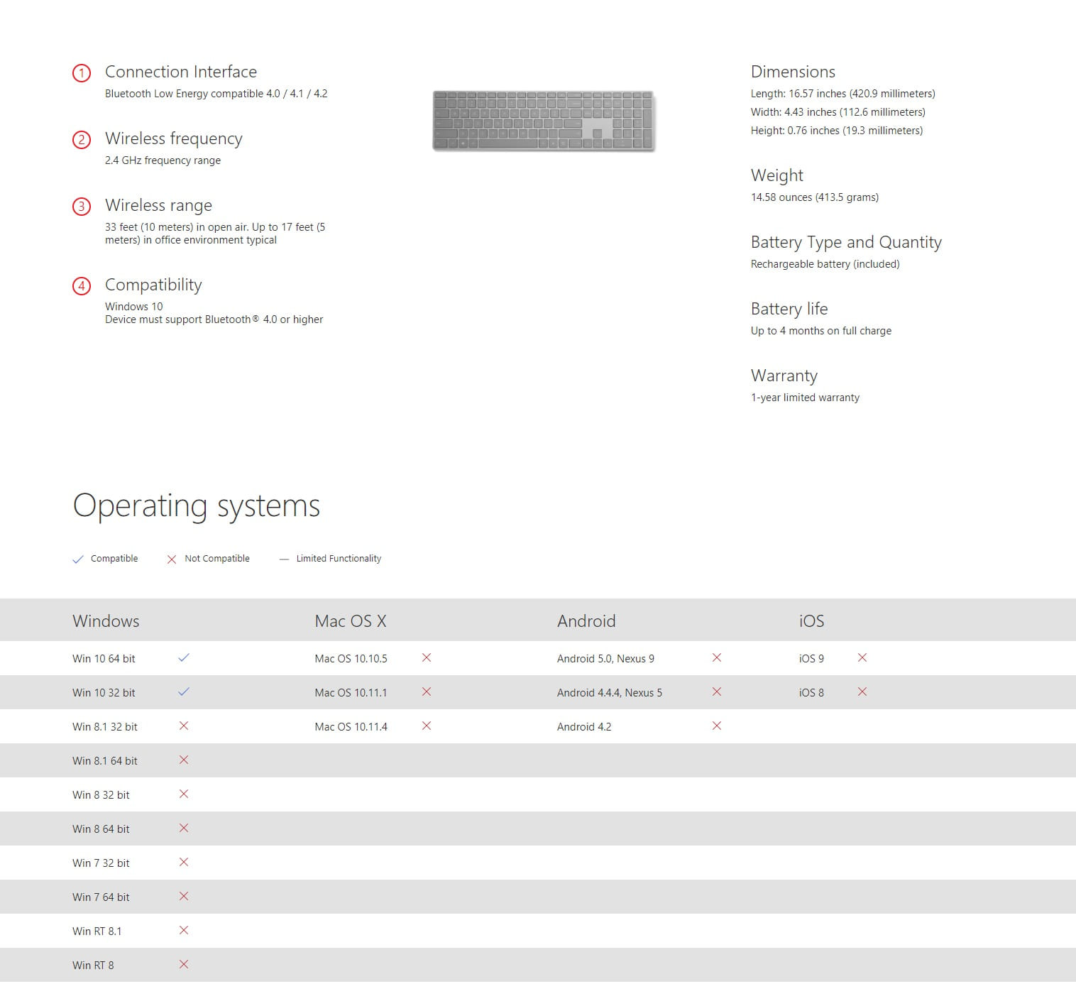
Task: Click the blue checkmark for Win 10 64 bit
Action: click(x=184, y=658)
